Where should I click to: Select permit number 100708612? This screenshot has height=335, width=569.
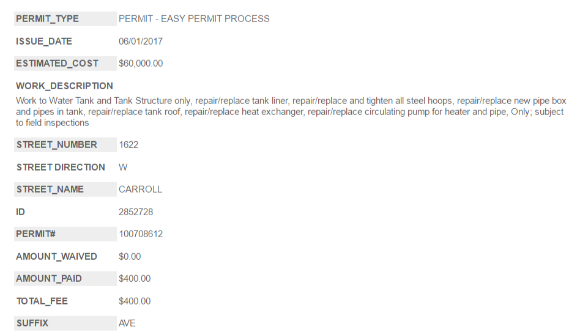[141, 234]
